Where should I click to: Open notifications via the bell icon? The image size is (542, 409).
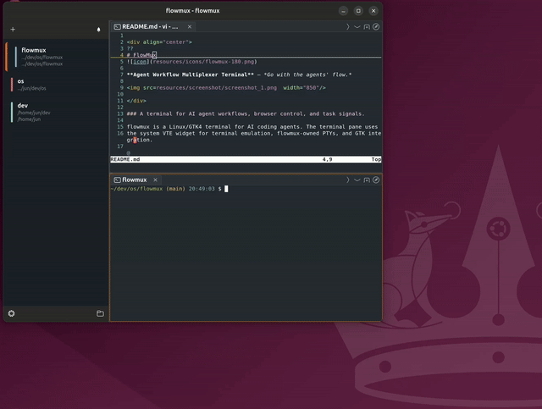[98, 30]
